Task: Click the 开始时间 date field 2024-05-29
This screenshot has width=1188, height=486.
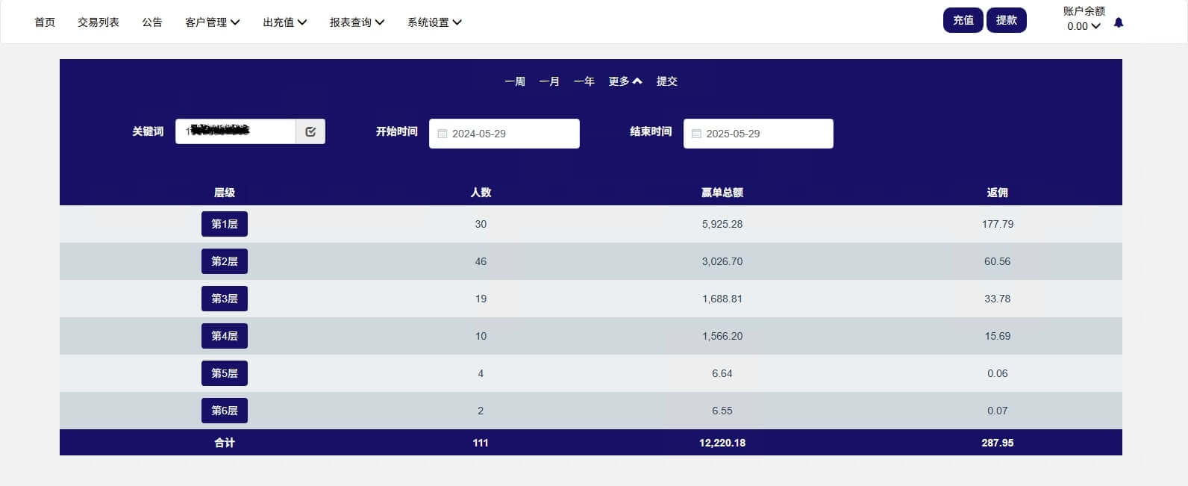Action: pyautogui.click(x=504, y=134)
